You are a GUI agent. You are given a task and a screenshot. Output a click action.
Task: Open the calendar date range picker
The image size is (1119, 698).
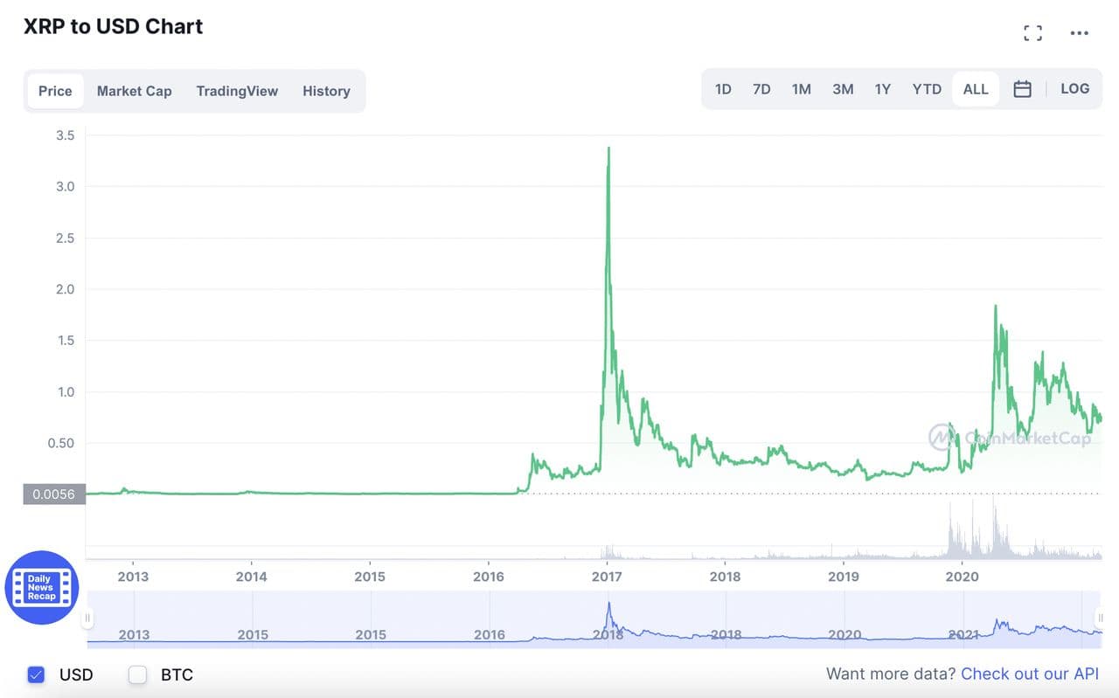[1022, 89]
